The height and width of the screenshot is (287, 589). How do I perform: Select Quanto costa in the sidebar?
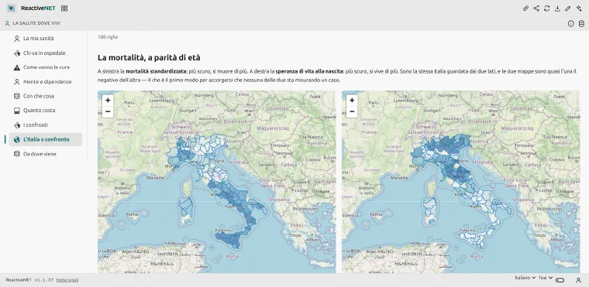(x=46, y=111)
